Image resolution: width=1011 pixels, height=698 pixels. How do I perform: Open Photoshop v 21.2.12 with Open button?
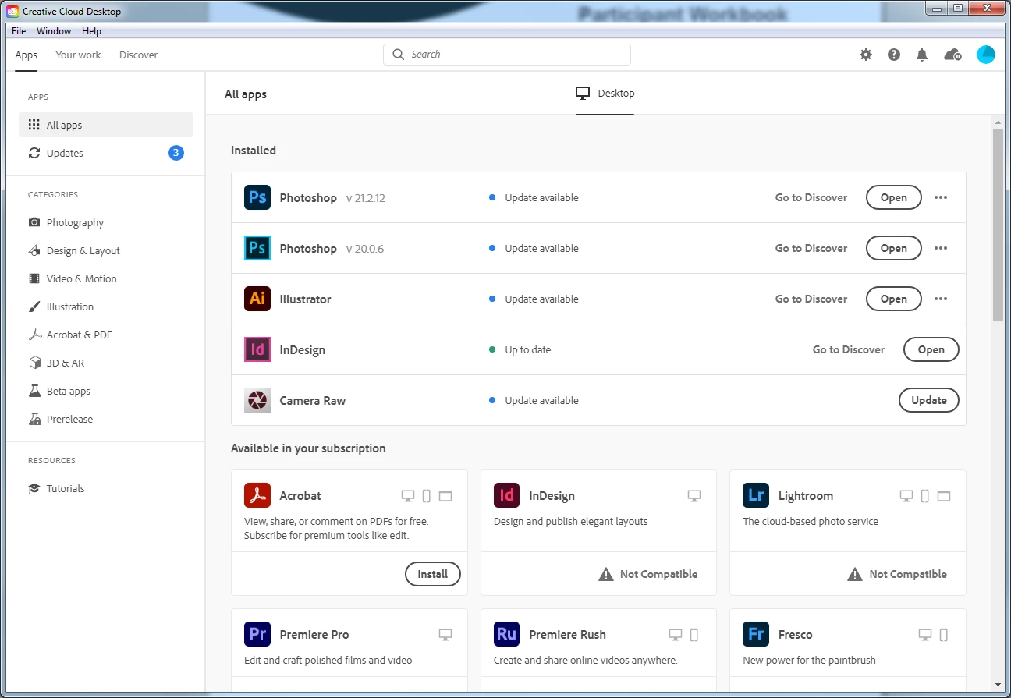tap(893, 197)
